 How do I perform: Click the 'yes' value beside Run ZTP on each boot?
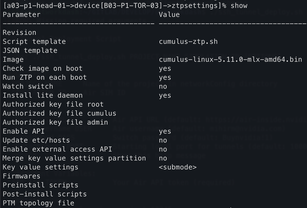[x=165, y=77]
